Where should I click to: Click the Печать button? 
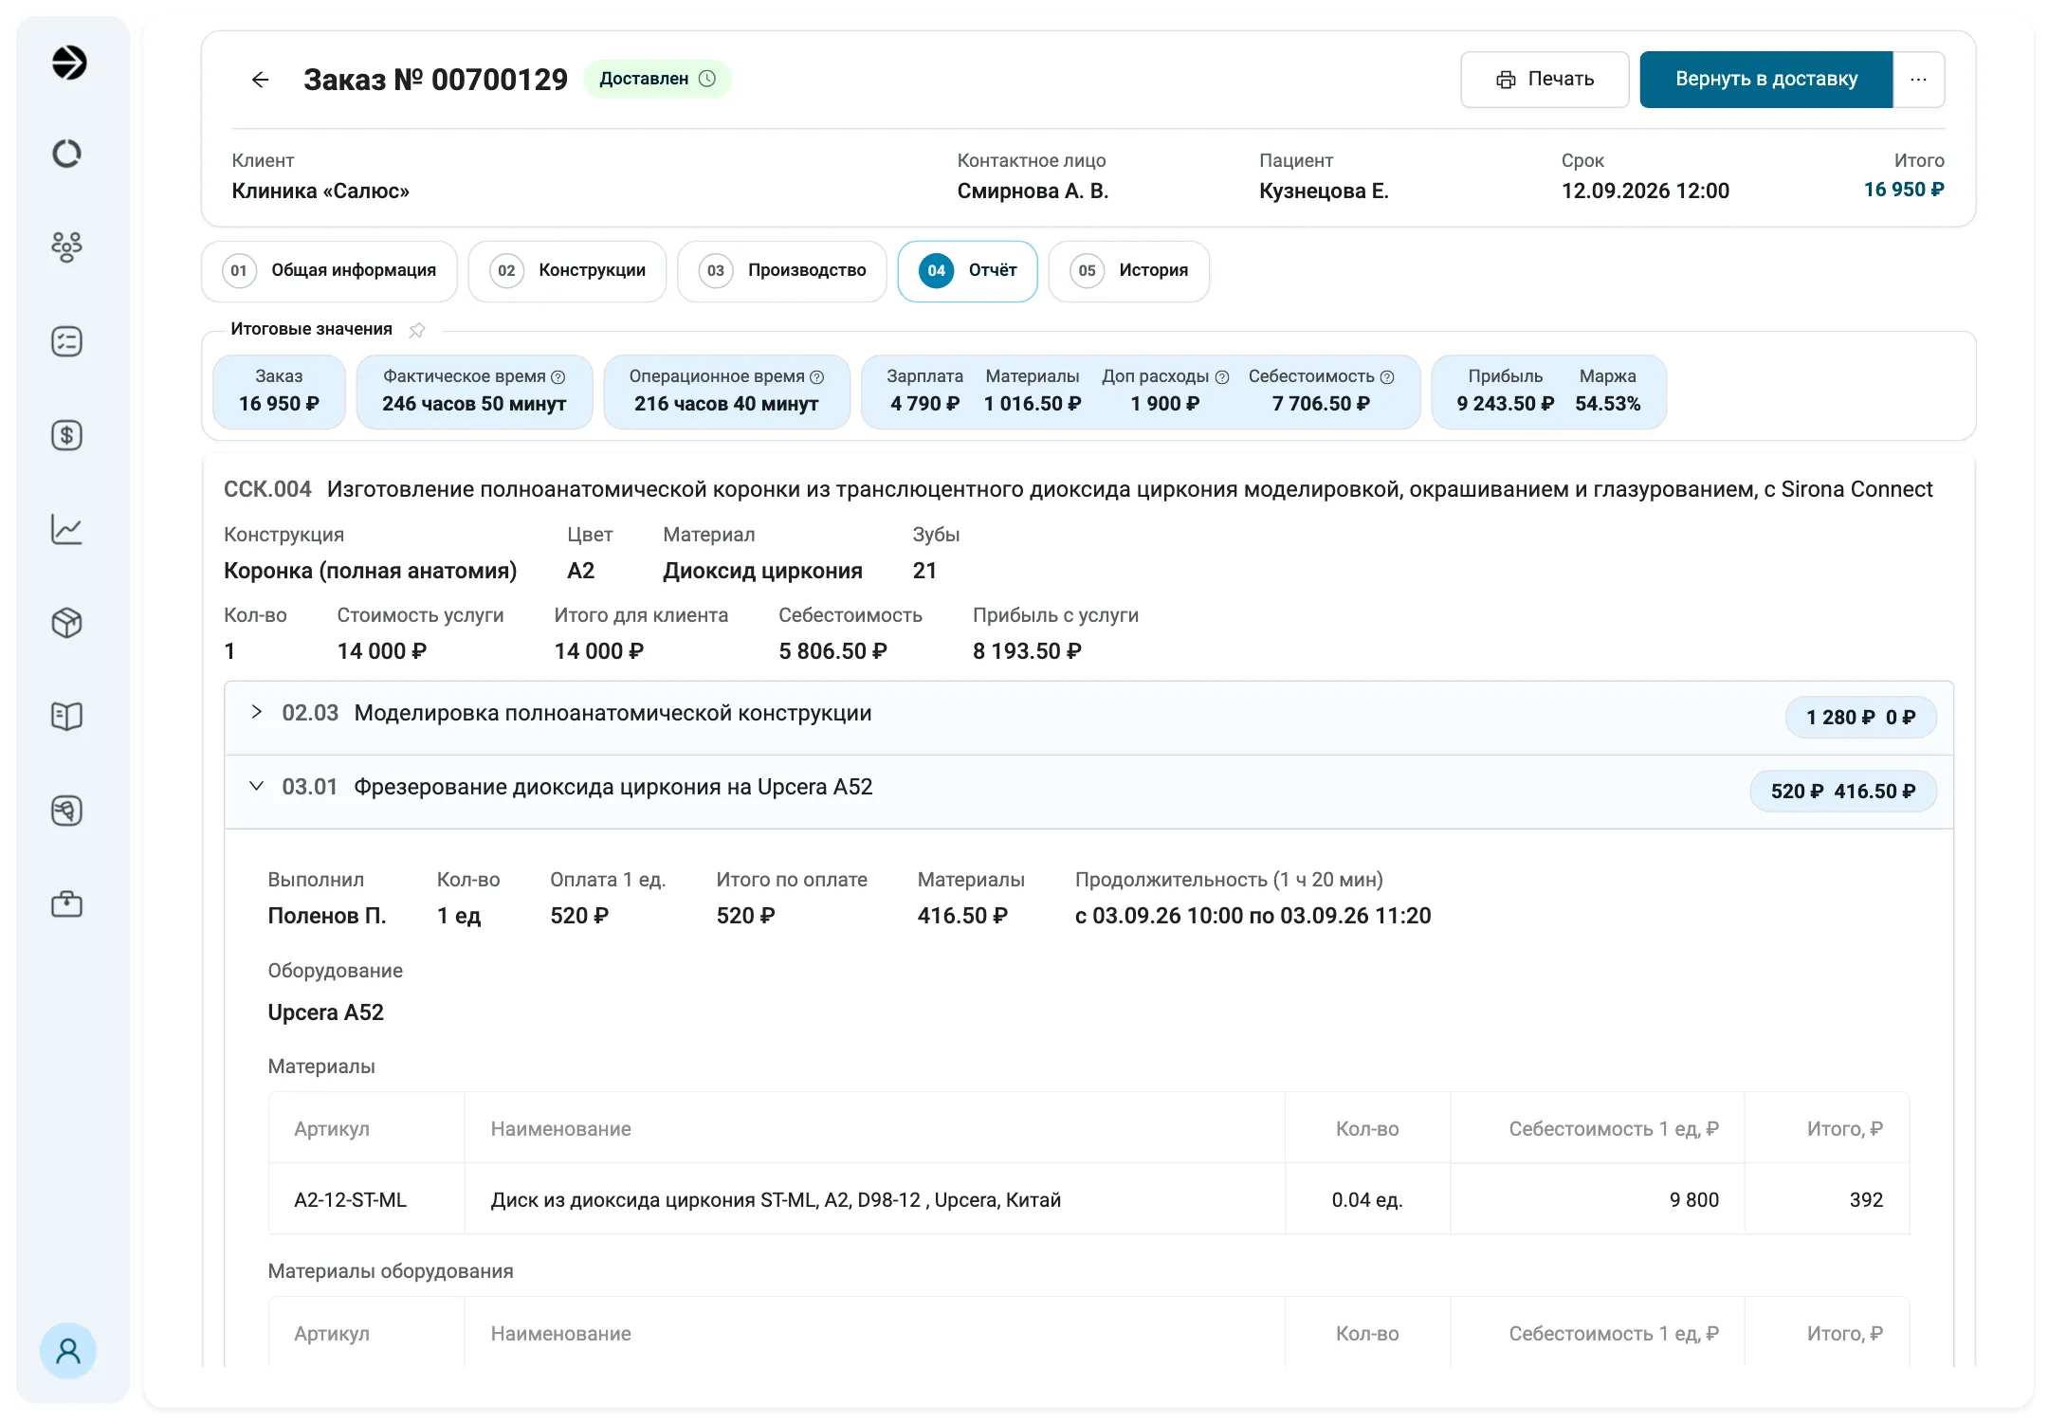point(1545,80)
